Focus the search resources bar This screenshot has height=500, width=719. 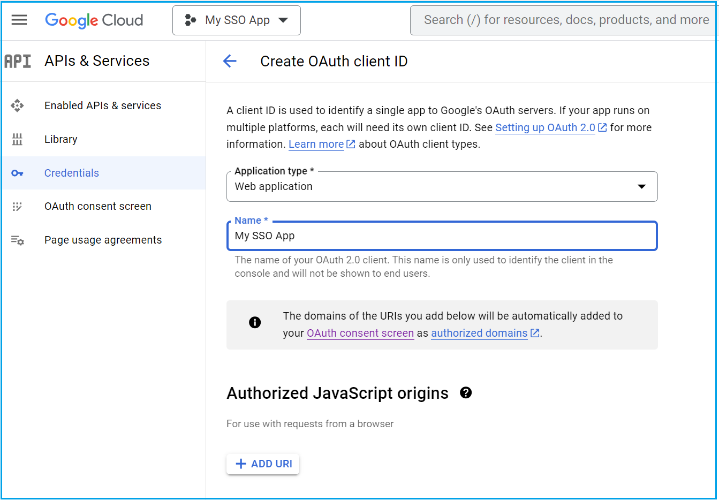tap(564, 20)
